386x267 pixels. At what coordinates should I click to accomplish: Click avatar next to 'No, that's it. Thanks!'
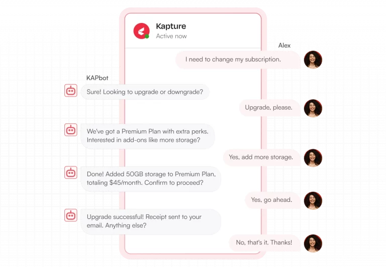313,243
